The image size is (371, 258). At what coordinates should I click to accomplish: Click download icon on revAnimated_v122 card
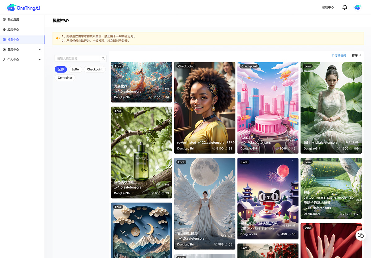214,148
